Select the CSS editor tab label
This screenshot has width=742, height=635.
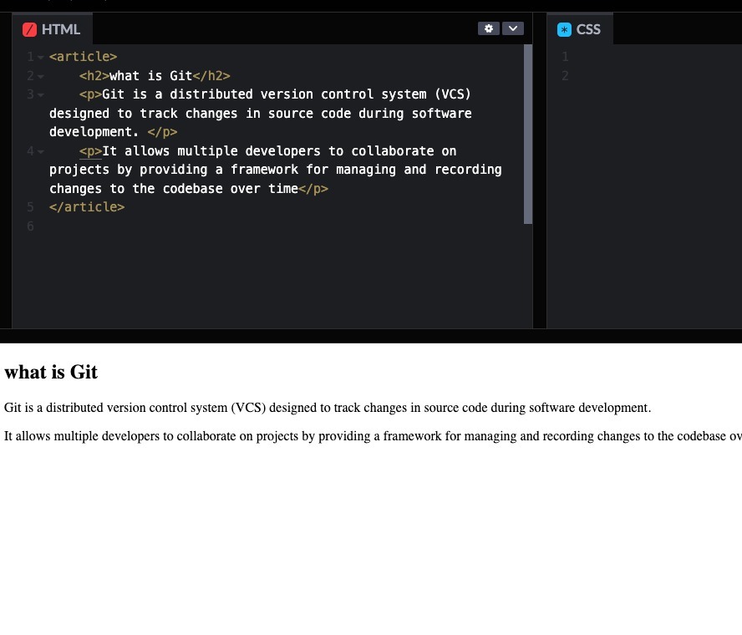588,29
